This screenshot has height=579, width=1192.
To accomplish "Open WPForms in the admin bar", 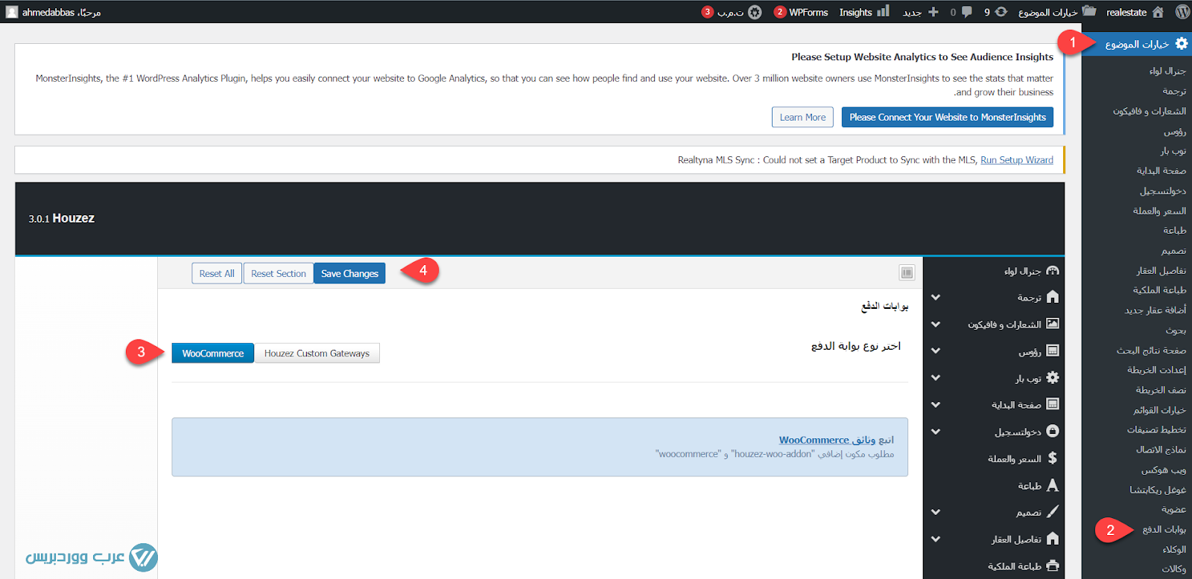I will click(802, 12).
